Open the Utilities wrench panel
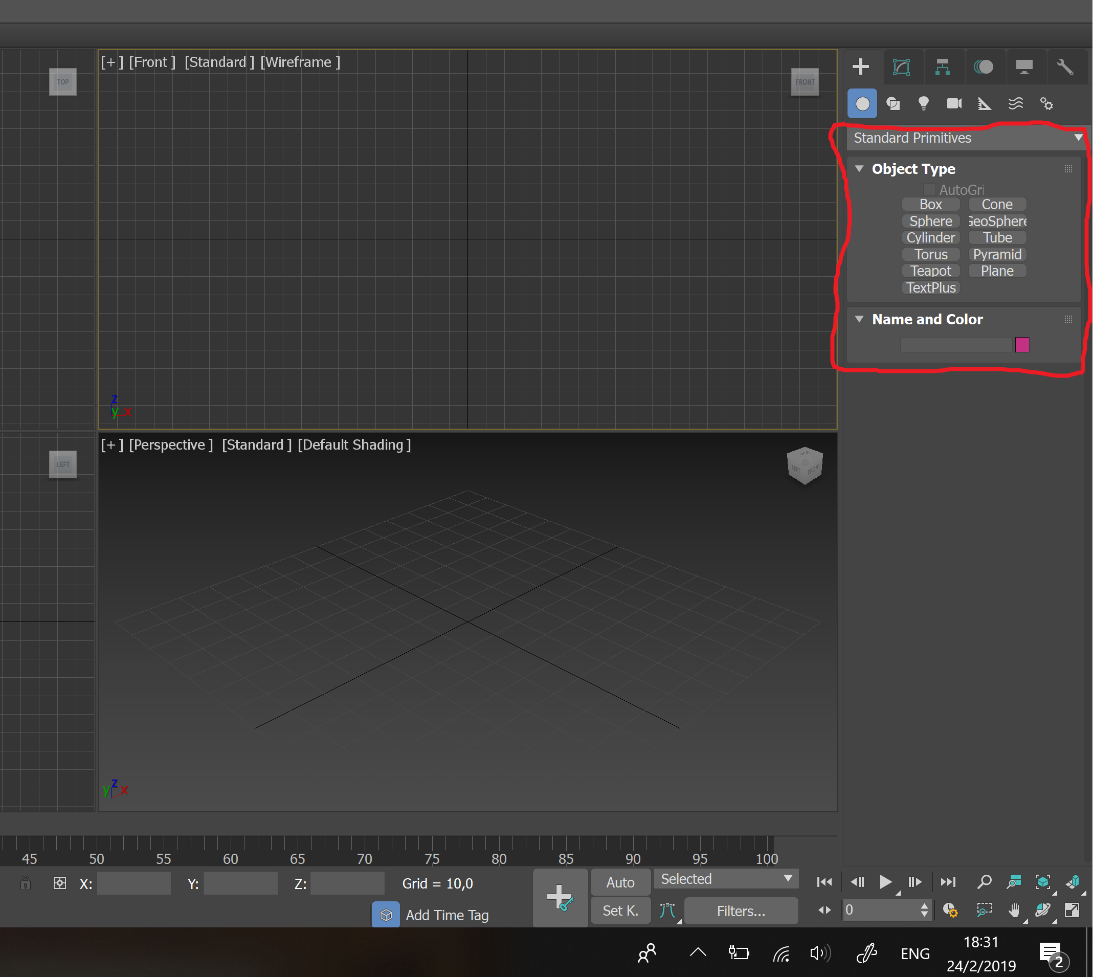 [1064, 67]
